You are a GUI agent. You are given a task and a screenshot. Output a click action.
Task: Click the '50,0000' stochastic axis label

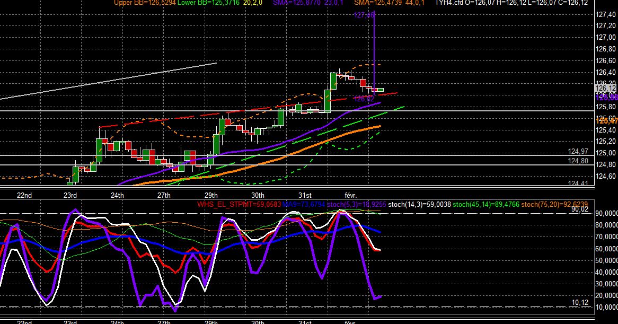coord(606,260)
